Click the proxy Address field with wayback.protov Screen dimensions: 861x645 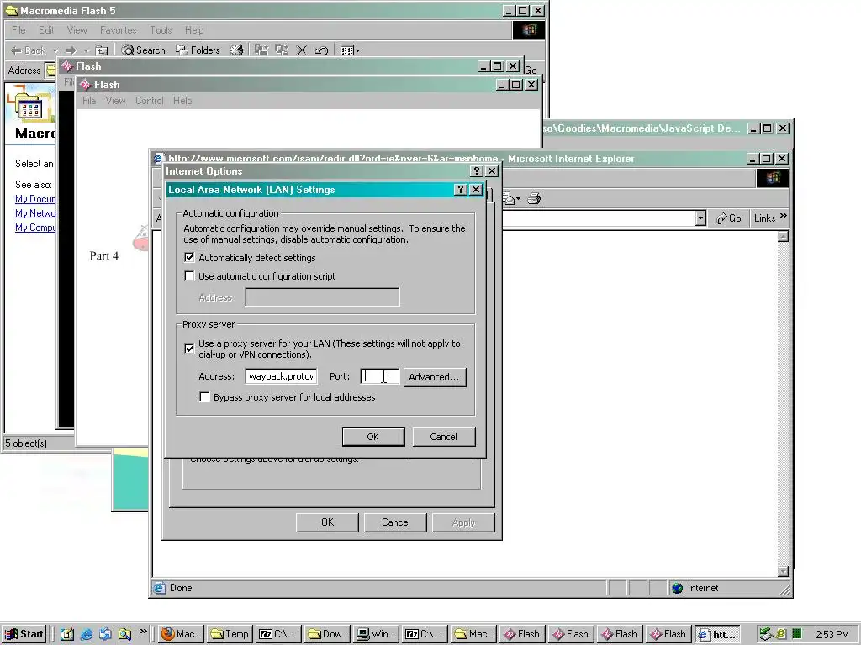pyautogui.click(x=281, y=376)
